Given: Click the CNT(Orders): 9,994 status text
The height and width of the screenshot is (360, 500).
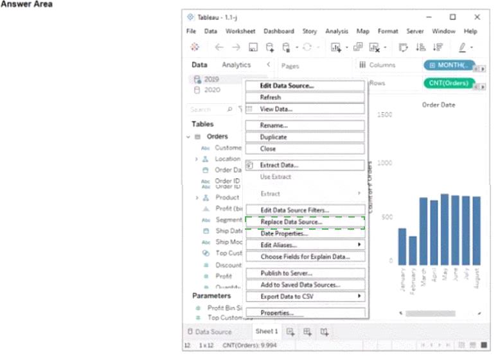Looking at the screenshot, I should [249, 345].
